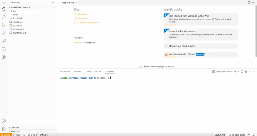The width and height of the screenshot is (257, 136).
Task: Switch branch via main status item
Action: 17,135
